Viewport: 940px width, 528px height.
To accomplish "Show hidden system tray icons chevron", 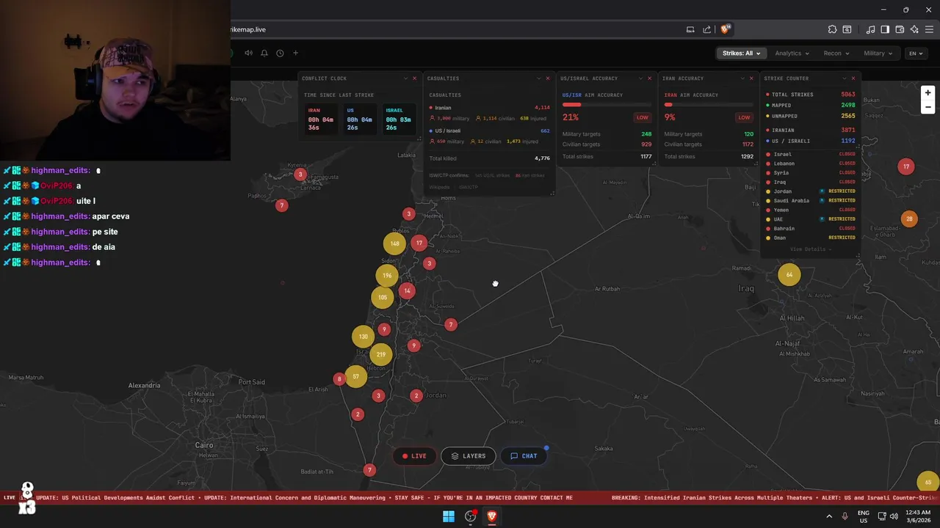I will pos(830,516).
